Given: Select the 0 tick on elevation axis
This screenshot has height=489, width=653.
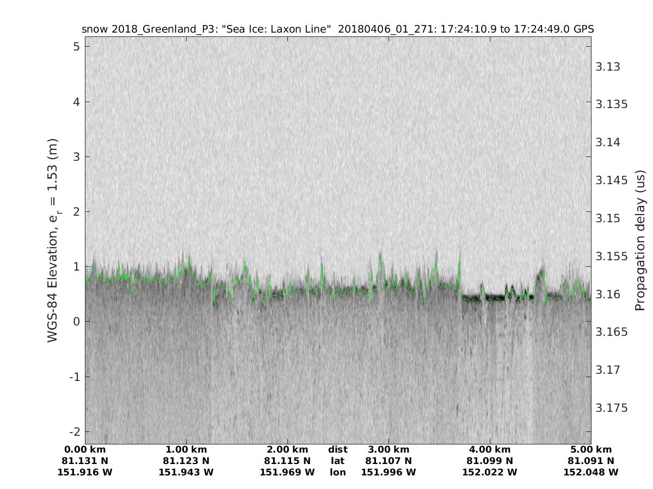Looking at the screenshot, I should tap(77, 322).
